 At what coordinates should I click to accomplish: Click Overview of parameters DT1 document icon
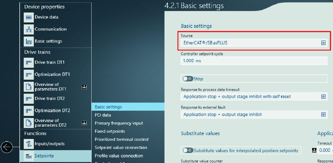point(29,87)
